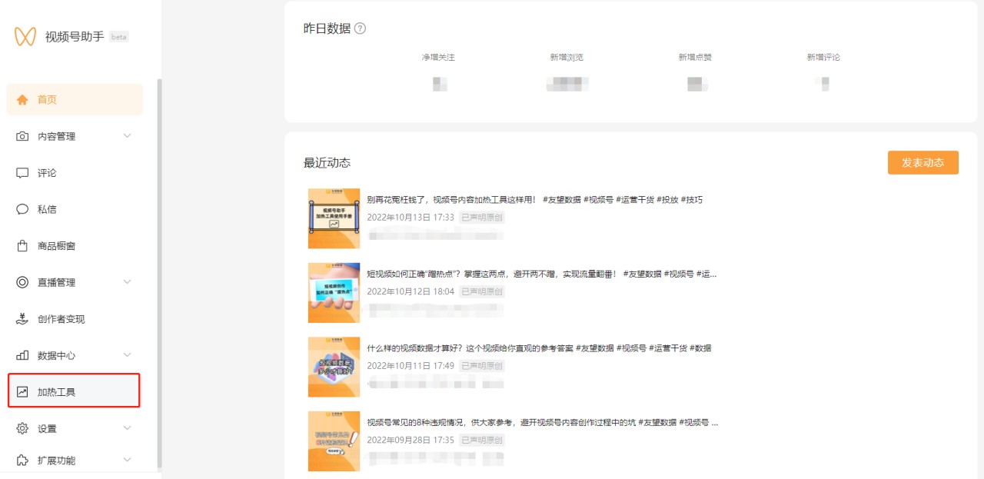Click thumbnail of 蹭热点 video post
This screenshot has height=479, width=984.
[334, 293]
